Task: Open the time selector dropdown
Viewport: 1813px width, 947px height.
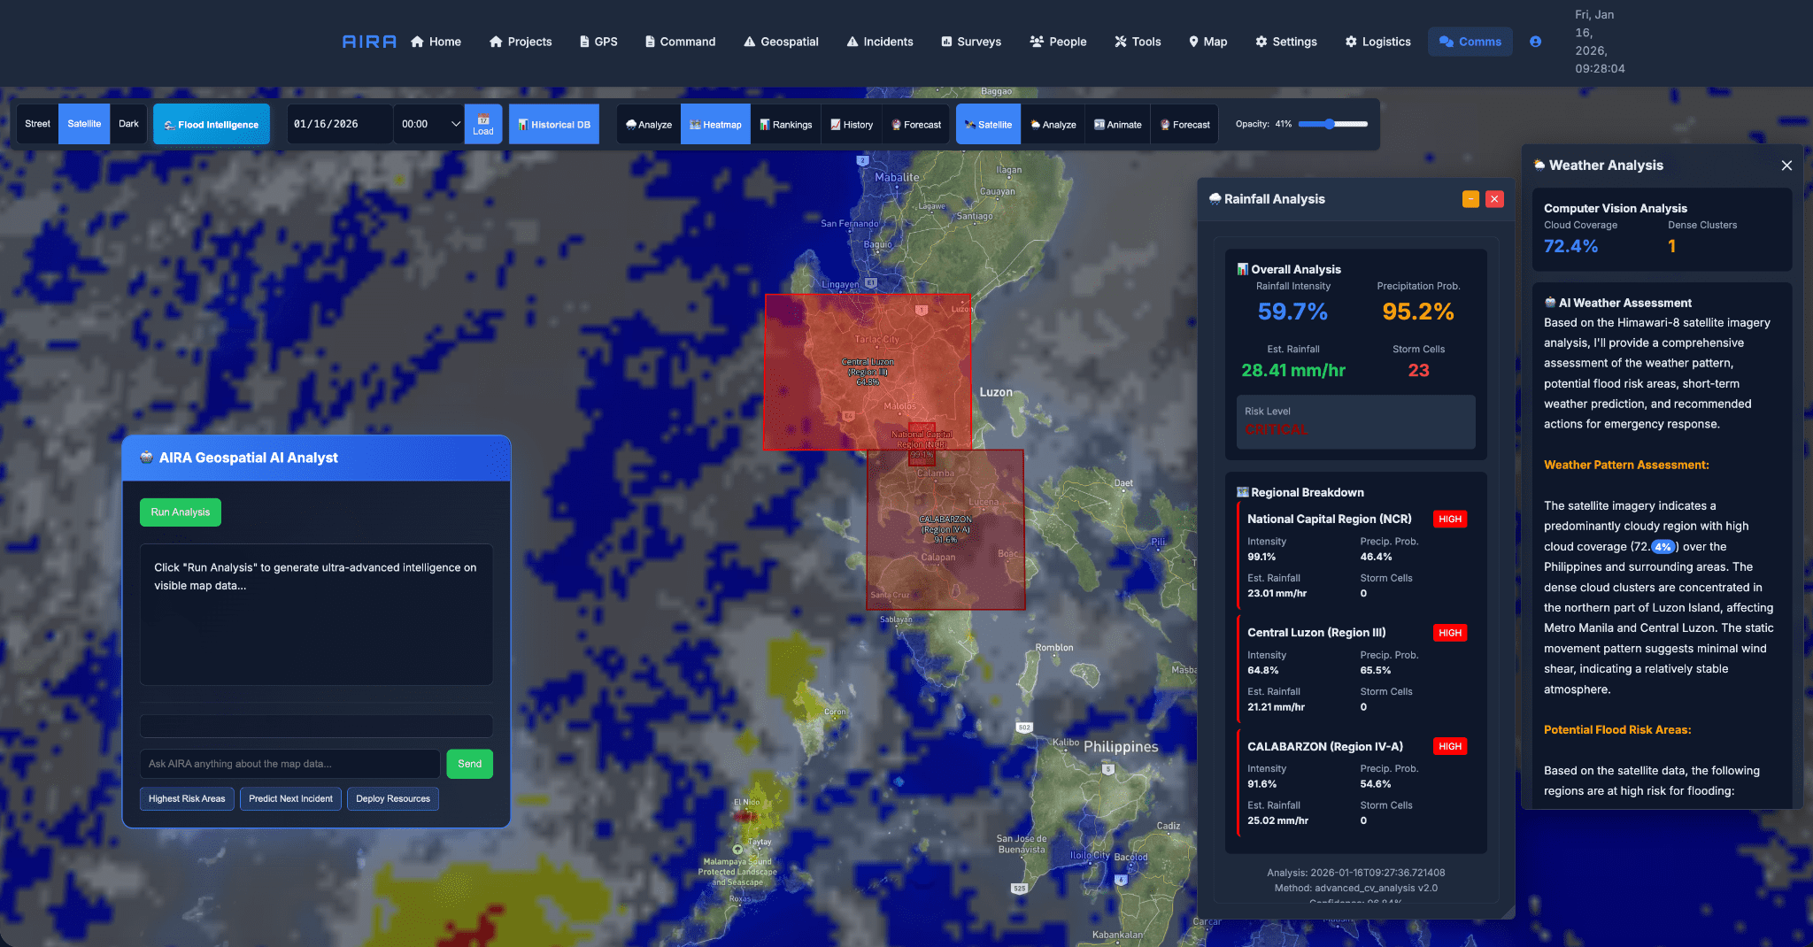Action: click(430, 124)
